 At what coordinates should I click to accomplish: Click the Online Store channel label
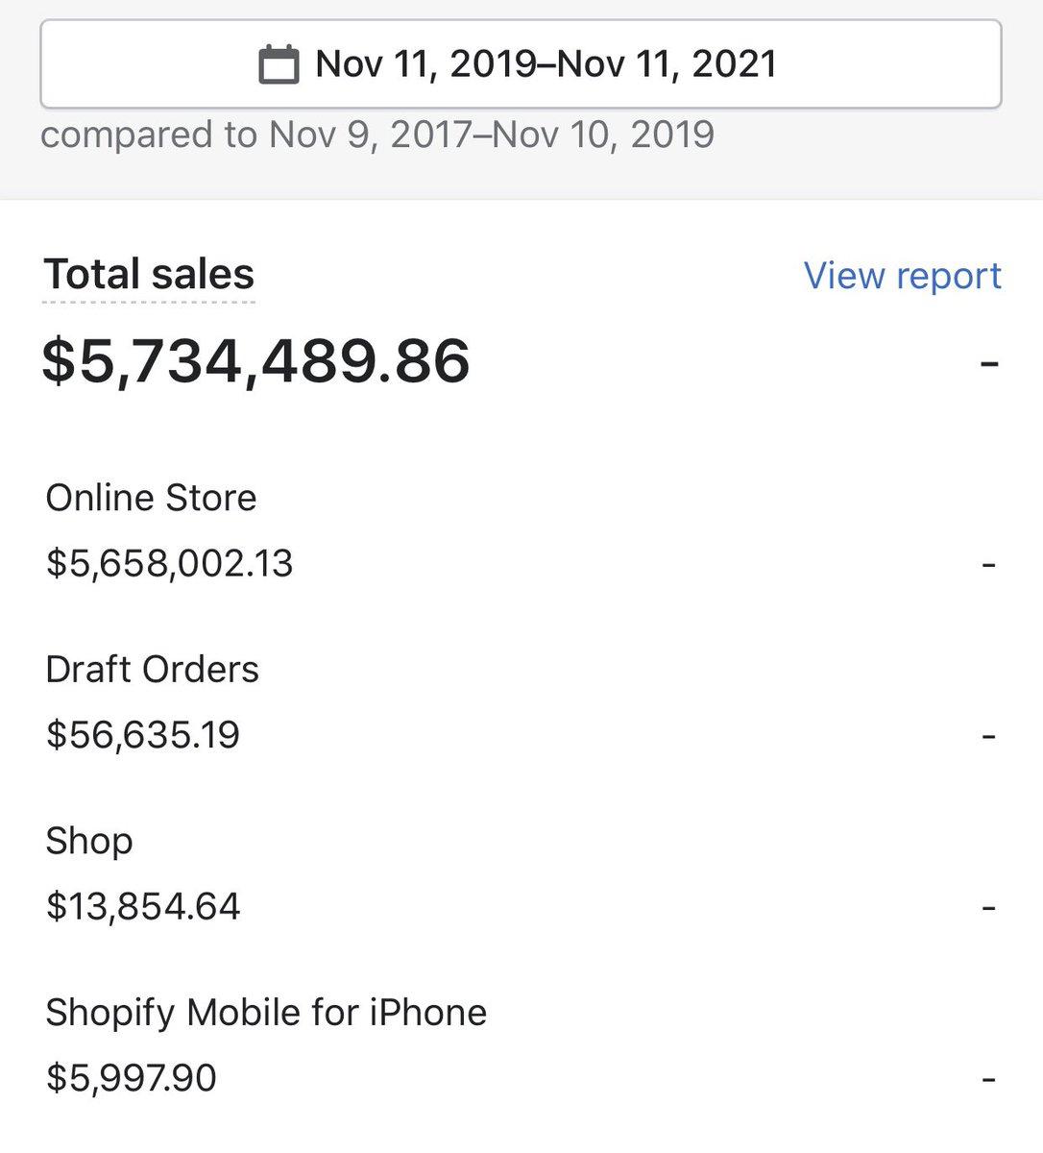[x=151, y=498]
